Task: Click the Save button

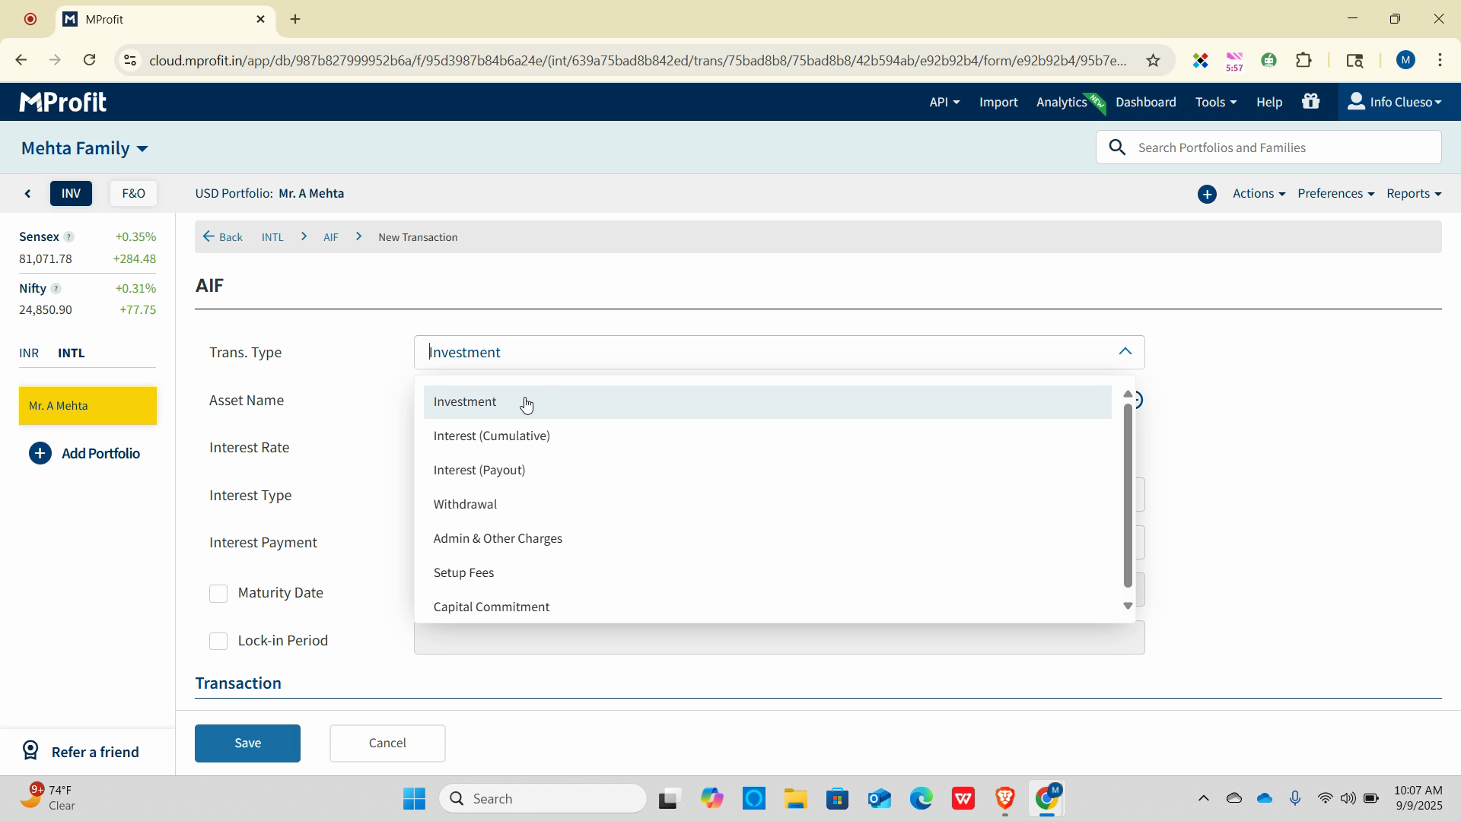Action: point(247,743)
